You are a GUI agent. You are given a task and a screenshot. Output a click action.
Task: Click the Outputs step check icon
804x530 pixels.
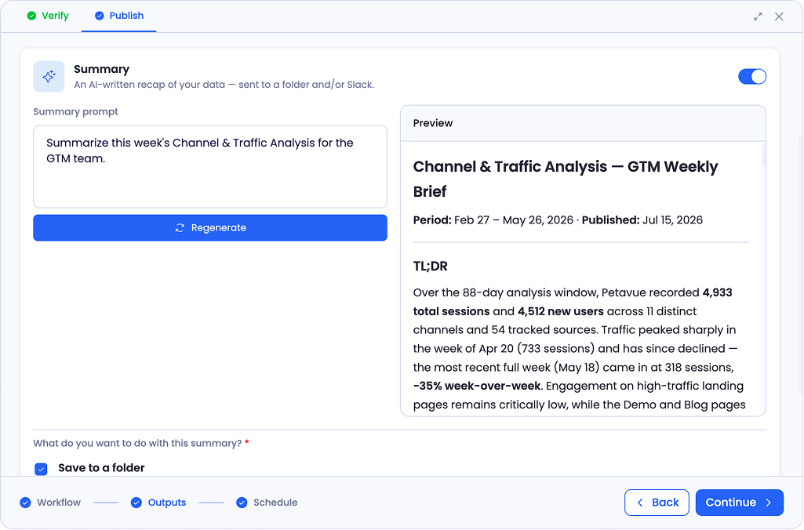(136, 503)
